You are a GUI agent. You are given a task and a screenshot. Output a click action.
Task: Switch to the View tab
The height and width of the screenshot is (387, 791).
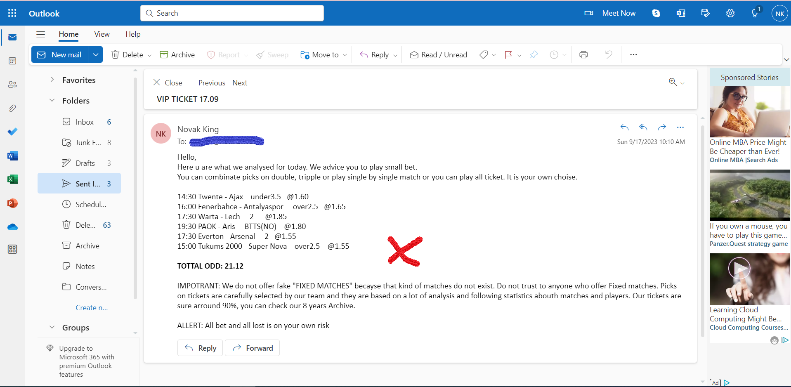pos(102,34)
